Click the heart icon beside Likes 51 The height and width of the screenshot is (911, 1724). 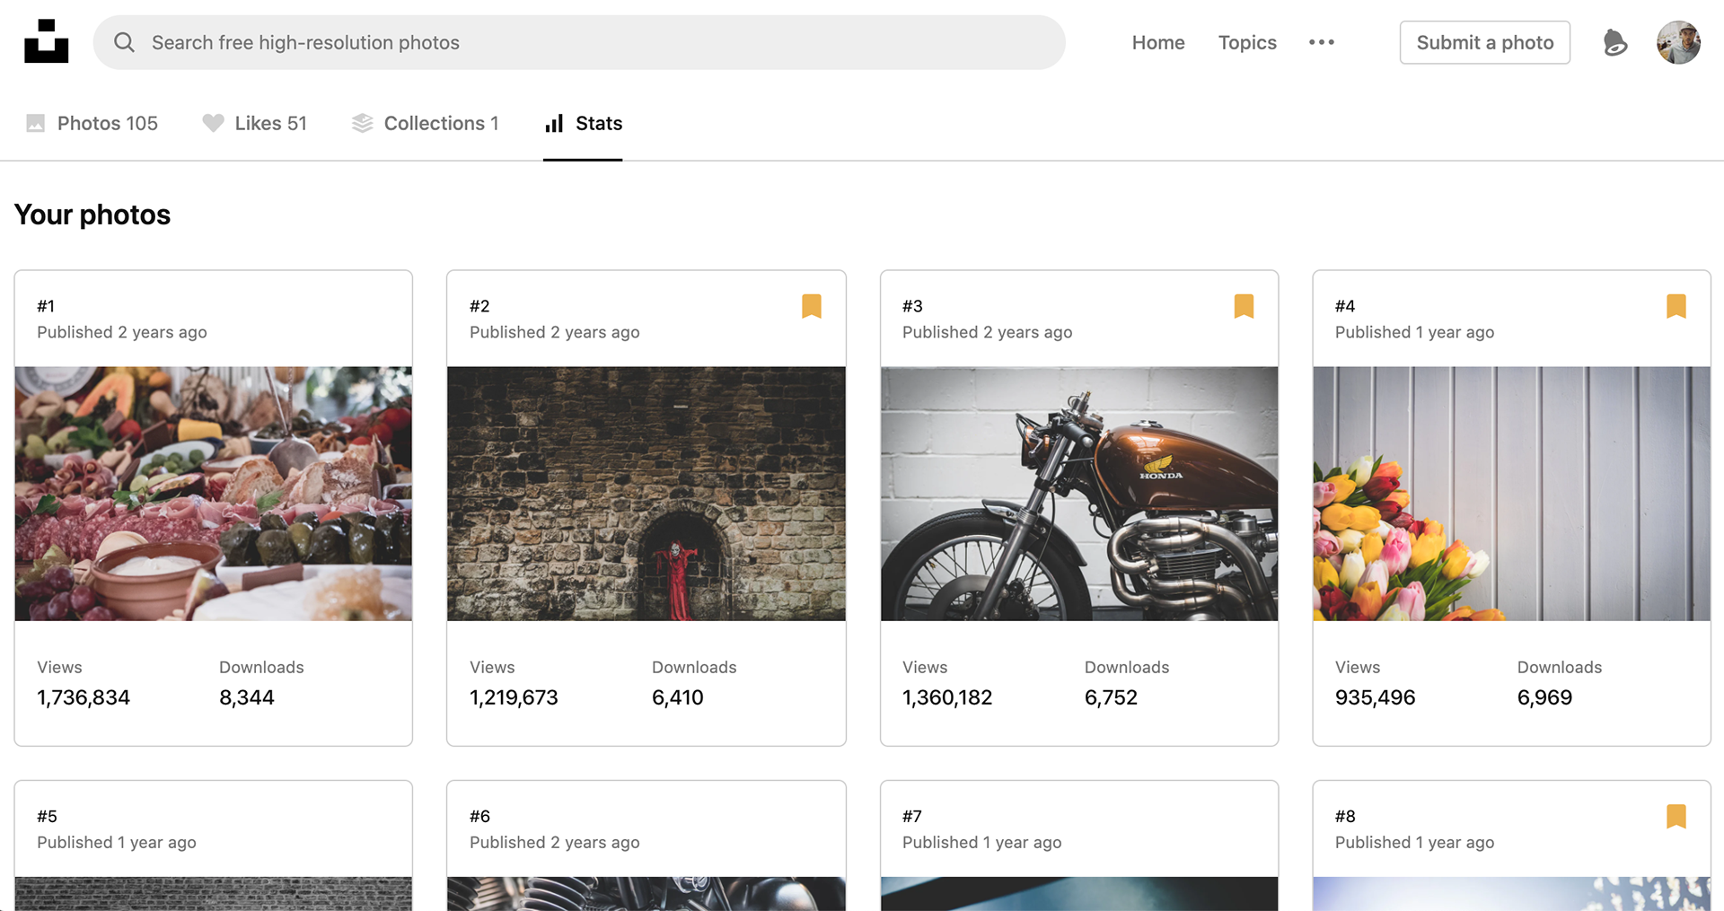(213, 123)
